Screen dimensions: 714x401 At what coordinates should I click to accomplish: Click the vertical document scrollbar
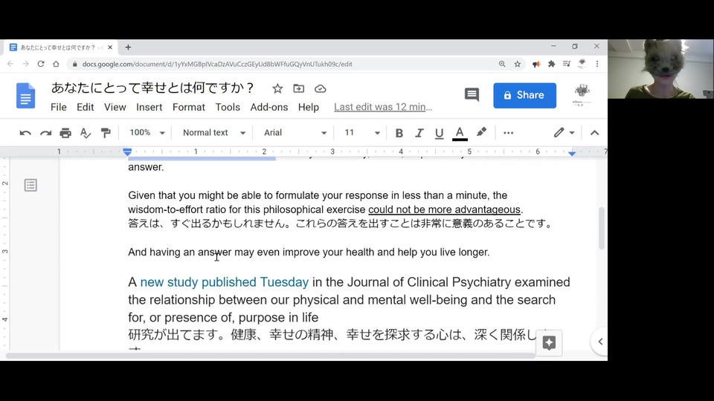coord(602,228)
